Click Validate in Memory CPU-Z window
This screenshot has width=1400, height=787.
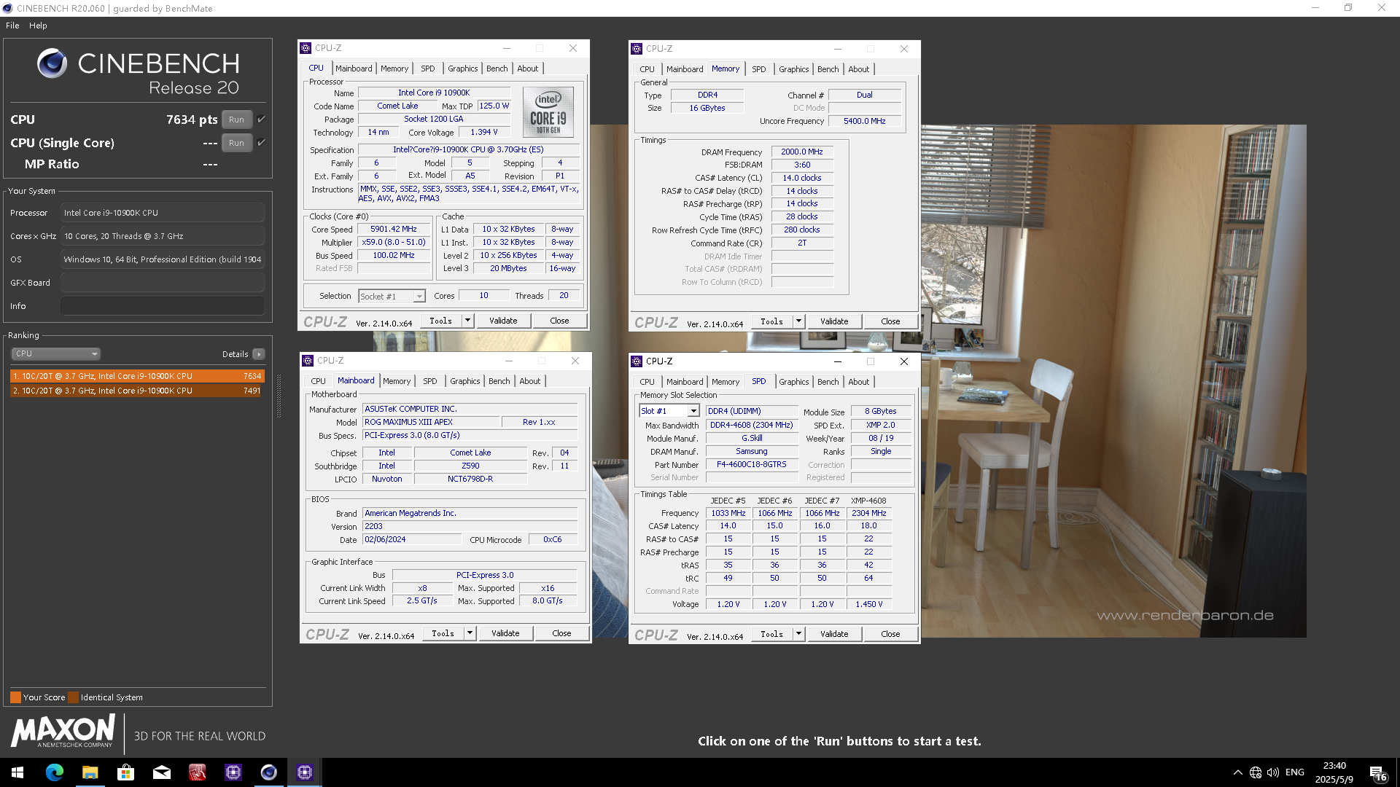click(834, 321)
